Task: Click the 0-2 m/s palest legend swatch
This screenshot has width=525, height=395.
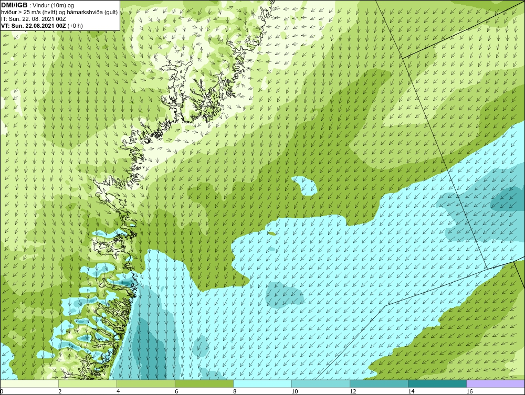Action: 29,383
